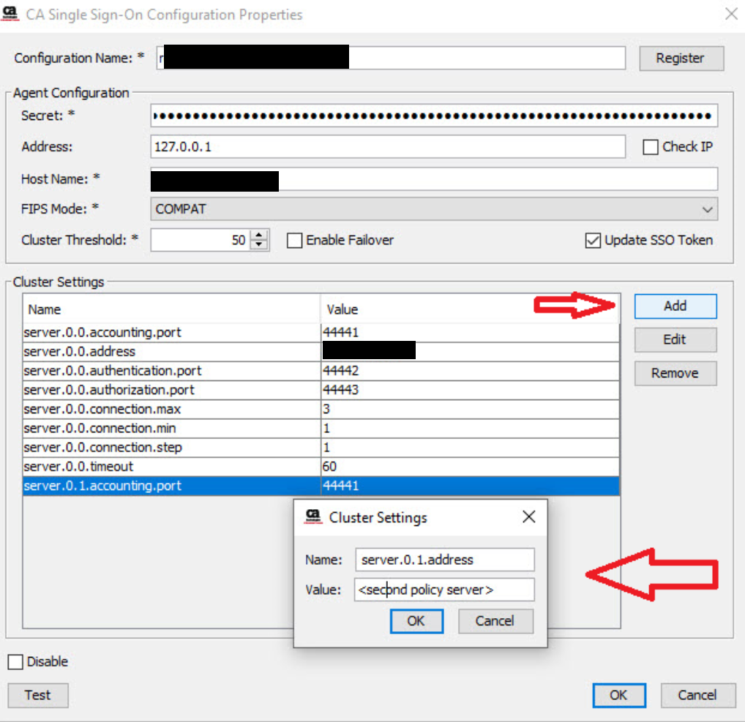The image size is (745, 722).
Task: Click value 60 for server.0.0.timeout
Action: pos(329,467)
